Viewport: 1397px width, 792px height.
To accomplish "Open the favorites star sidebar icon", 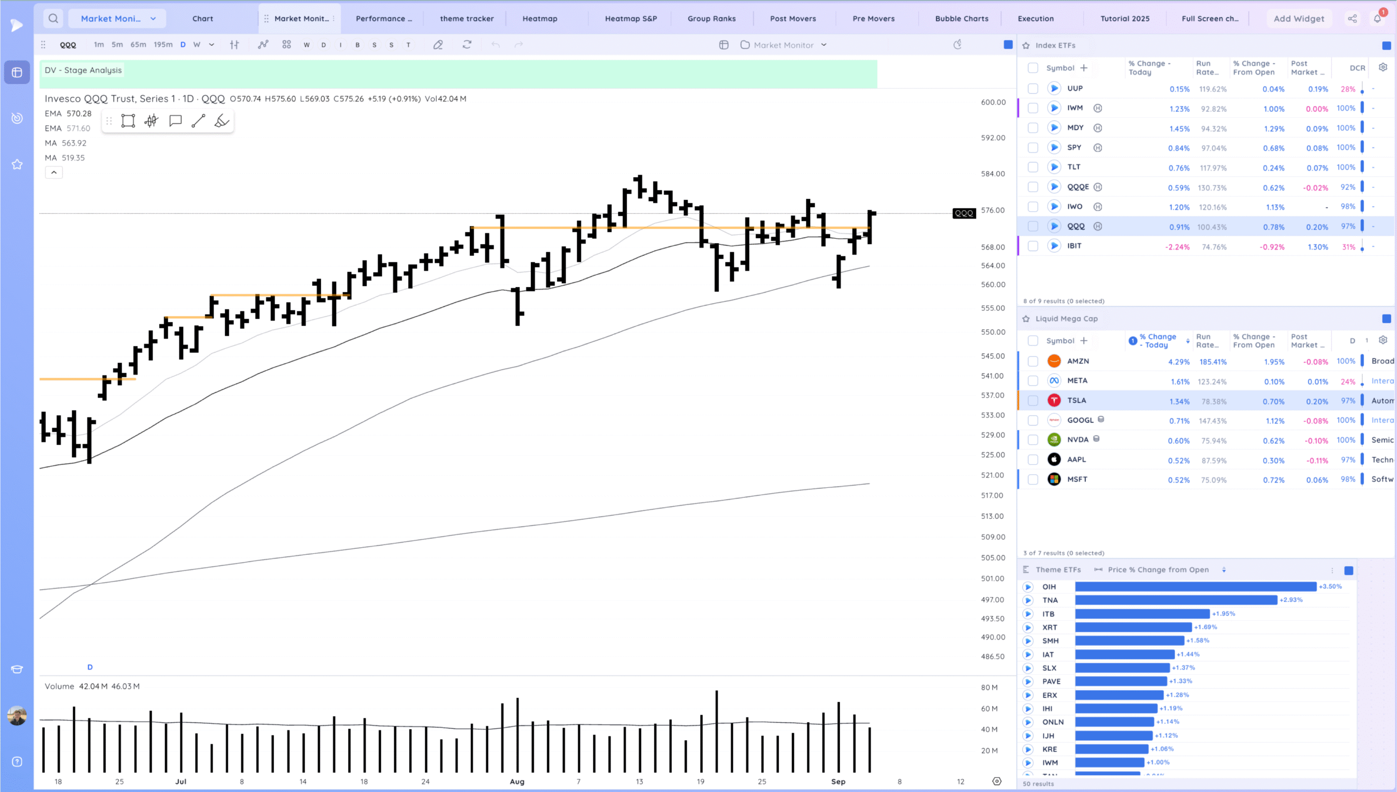I will click(17, 165).
